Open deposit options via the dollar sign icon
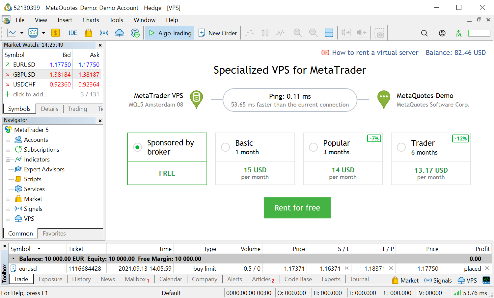494x298 pixels. [x=55, y=33]
